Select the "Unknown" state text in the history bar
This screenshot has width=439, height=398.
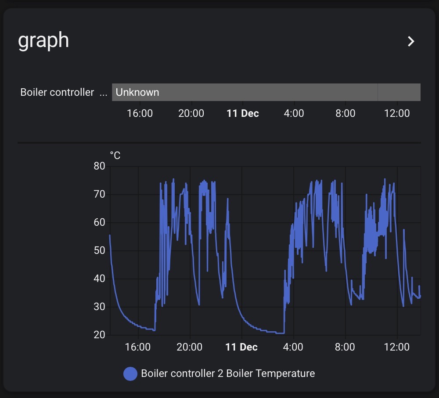click(137, 92)
